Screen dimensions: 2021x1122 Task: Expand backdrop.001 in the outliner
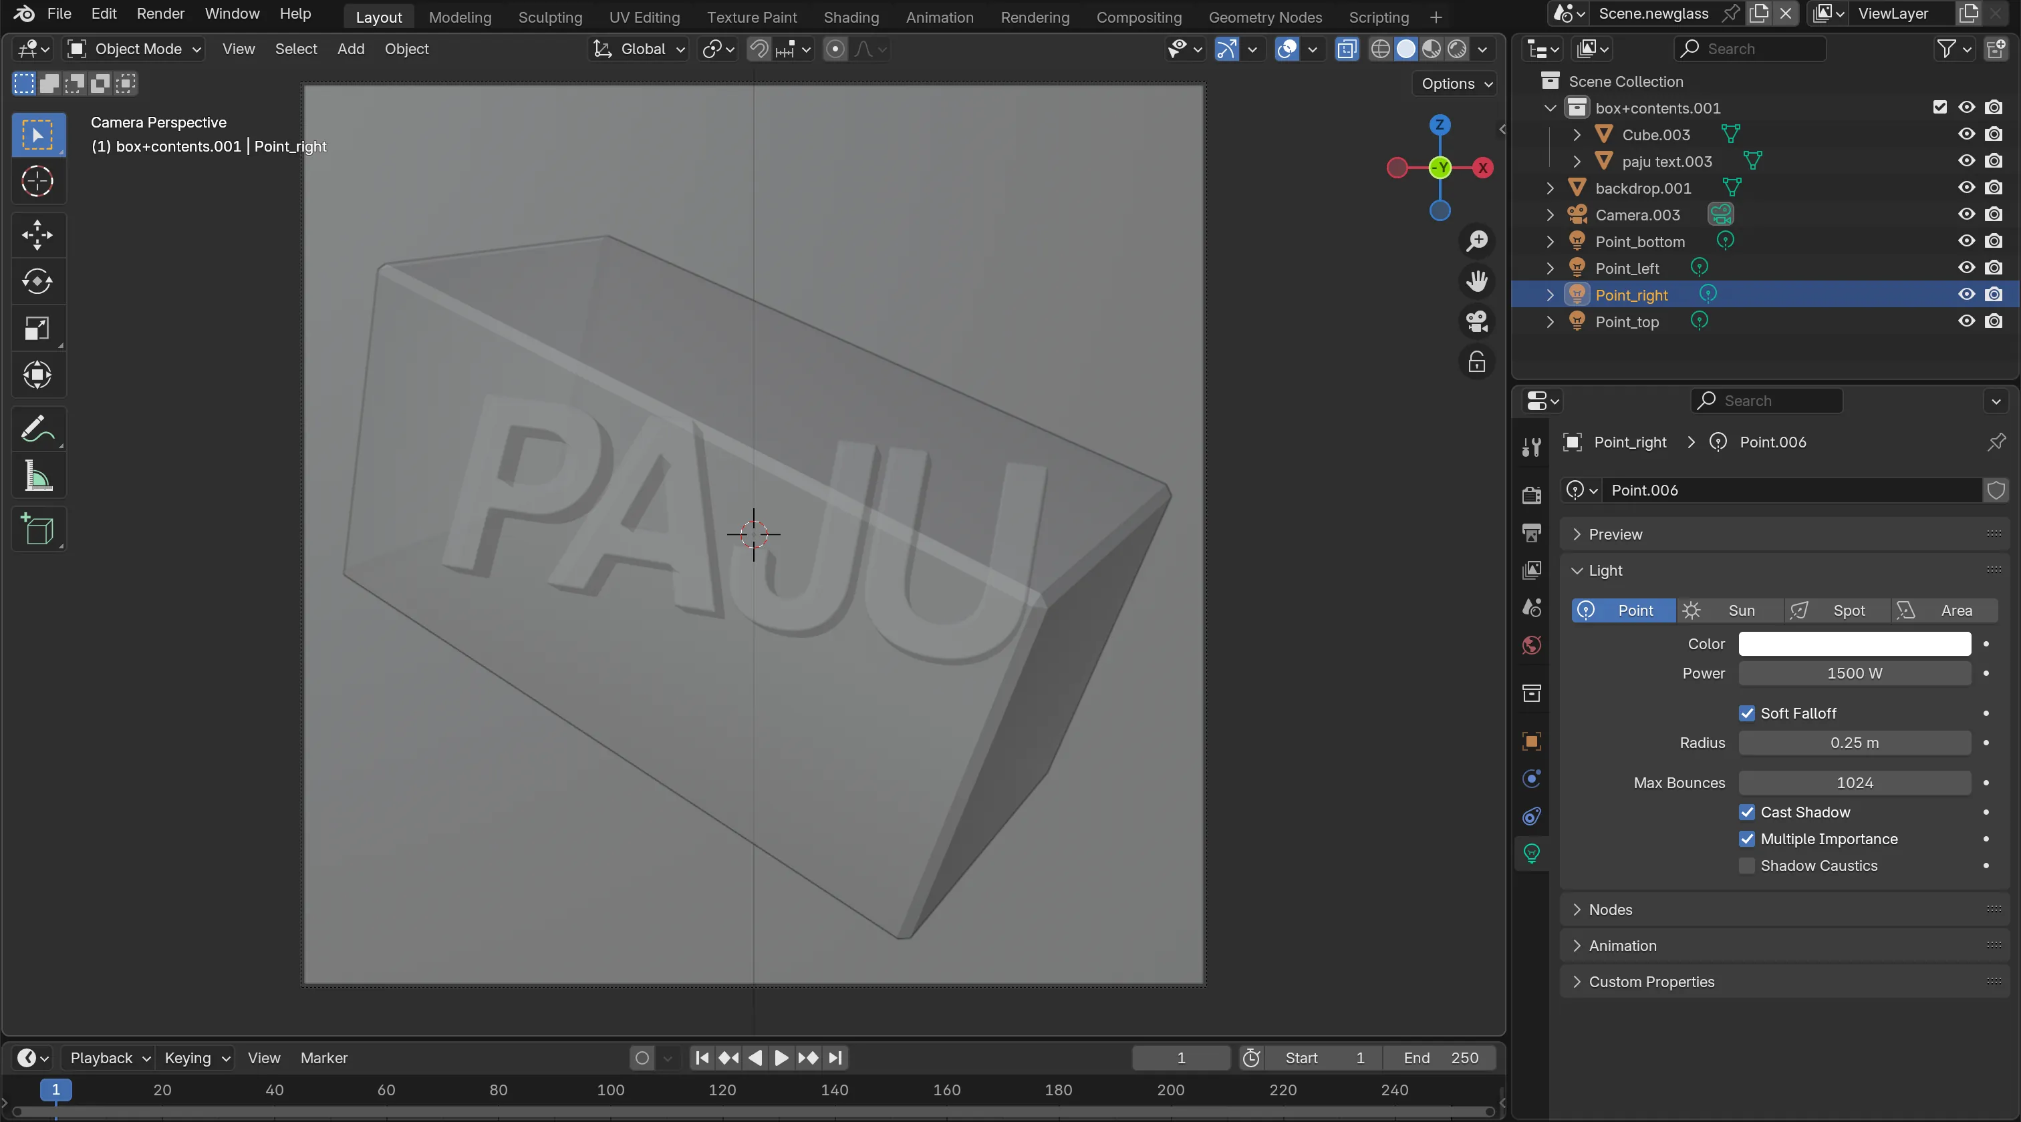pyautogui.click(x=1549, y=188)
